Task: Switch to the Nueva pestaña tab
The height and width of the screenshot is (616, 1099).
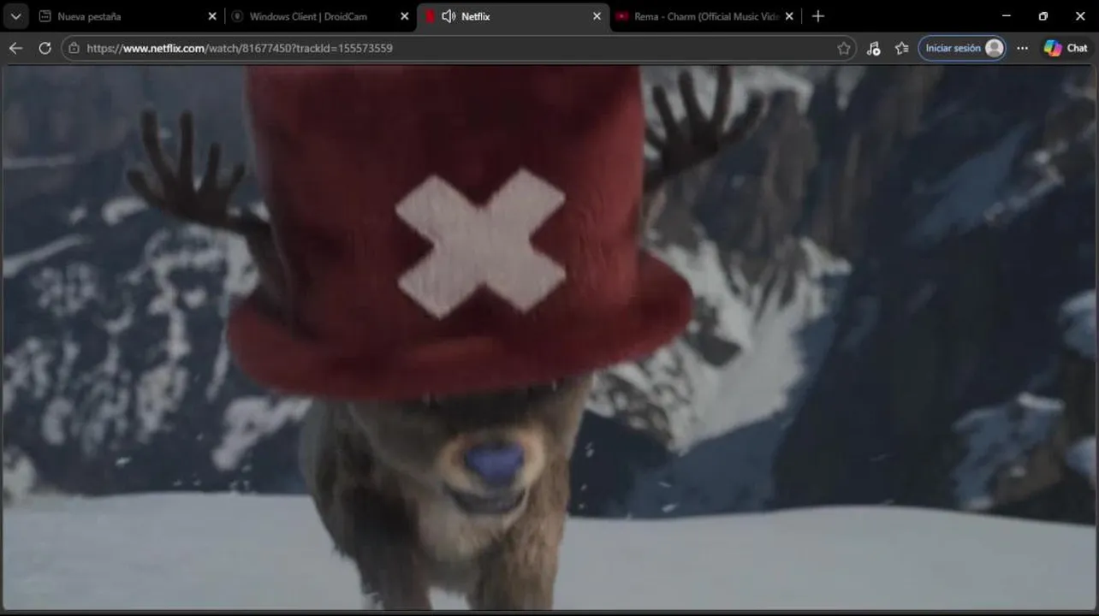Action: [x=127, y=16]
